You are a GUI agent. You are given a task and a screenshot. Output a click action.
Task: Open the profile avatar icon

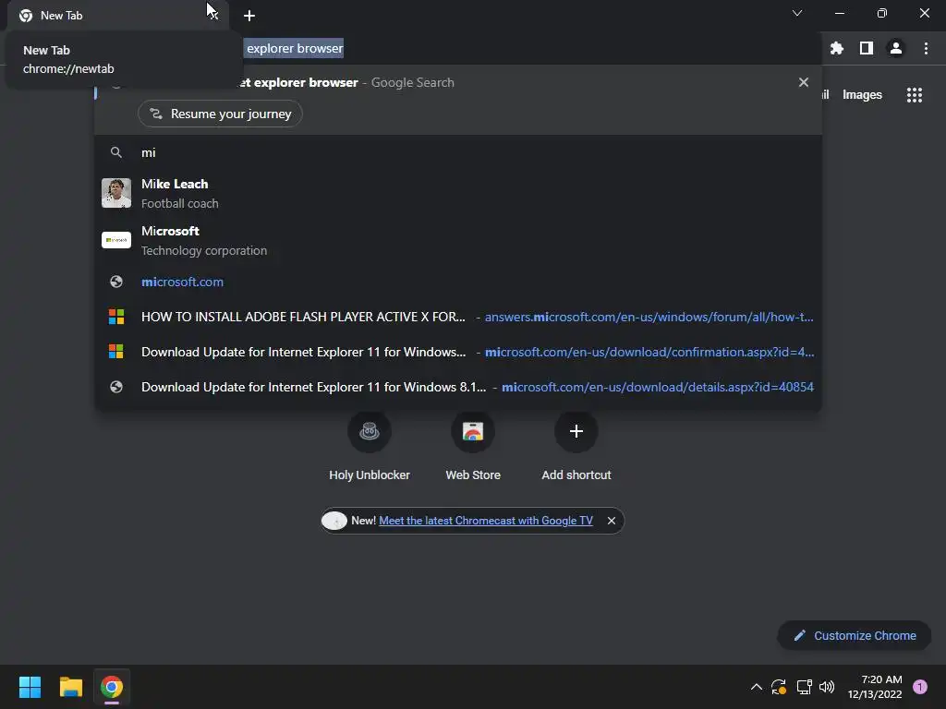tap(895, 48)
